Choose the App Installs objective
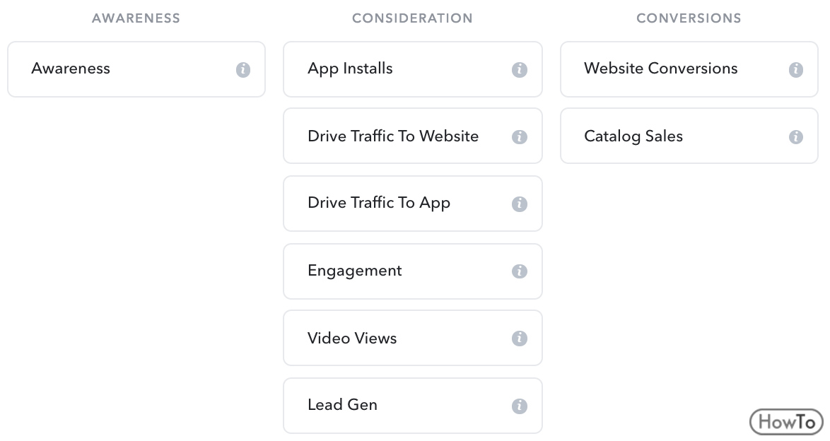Viewport: 830px width, 441px height. click(413, 69)
